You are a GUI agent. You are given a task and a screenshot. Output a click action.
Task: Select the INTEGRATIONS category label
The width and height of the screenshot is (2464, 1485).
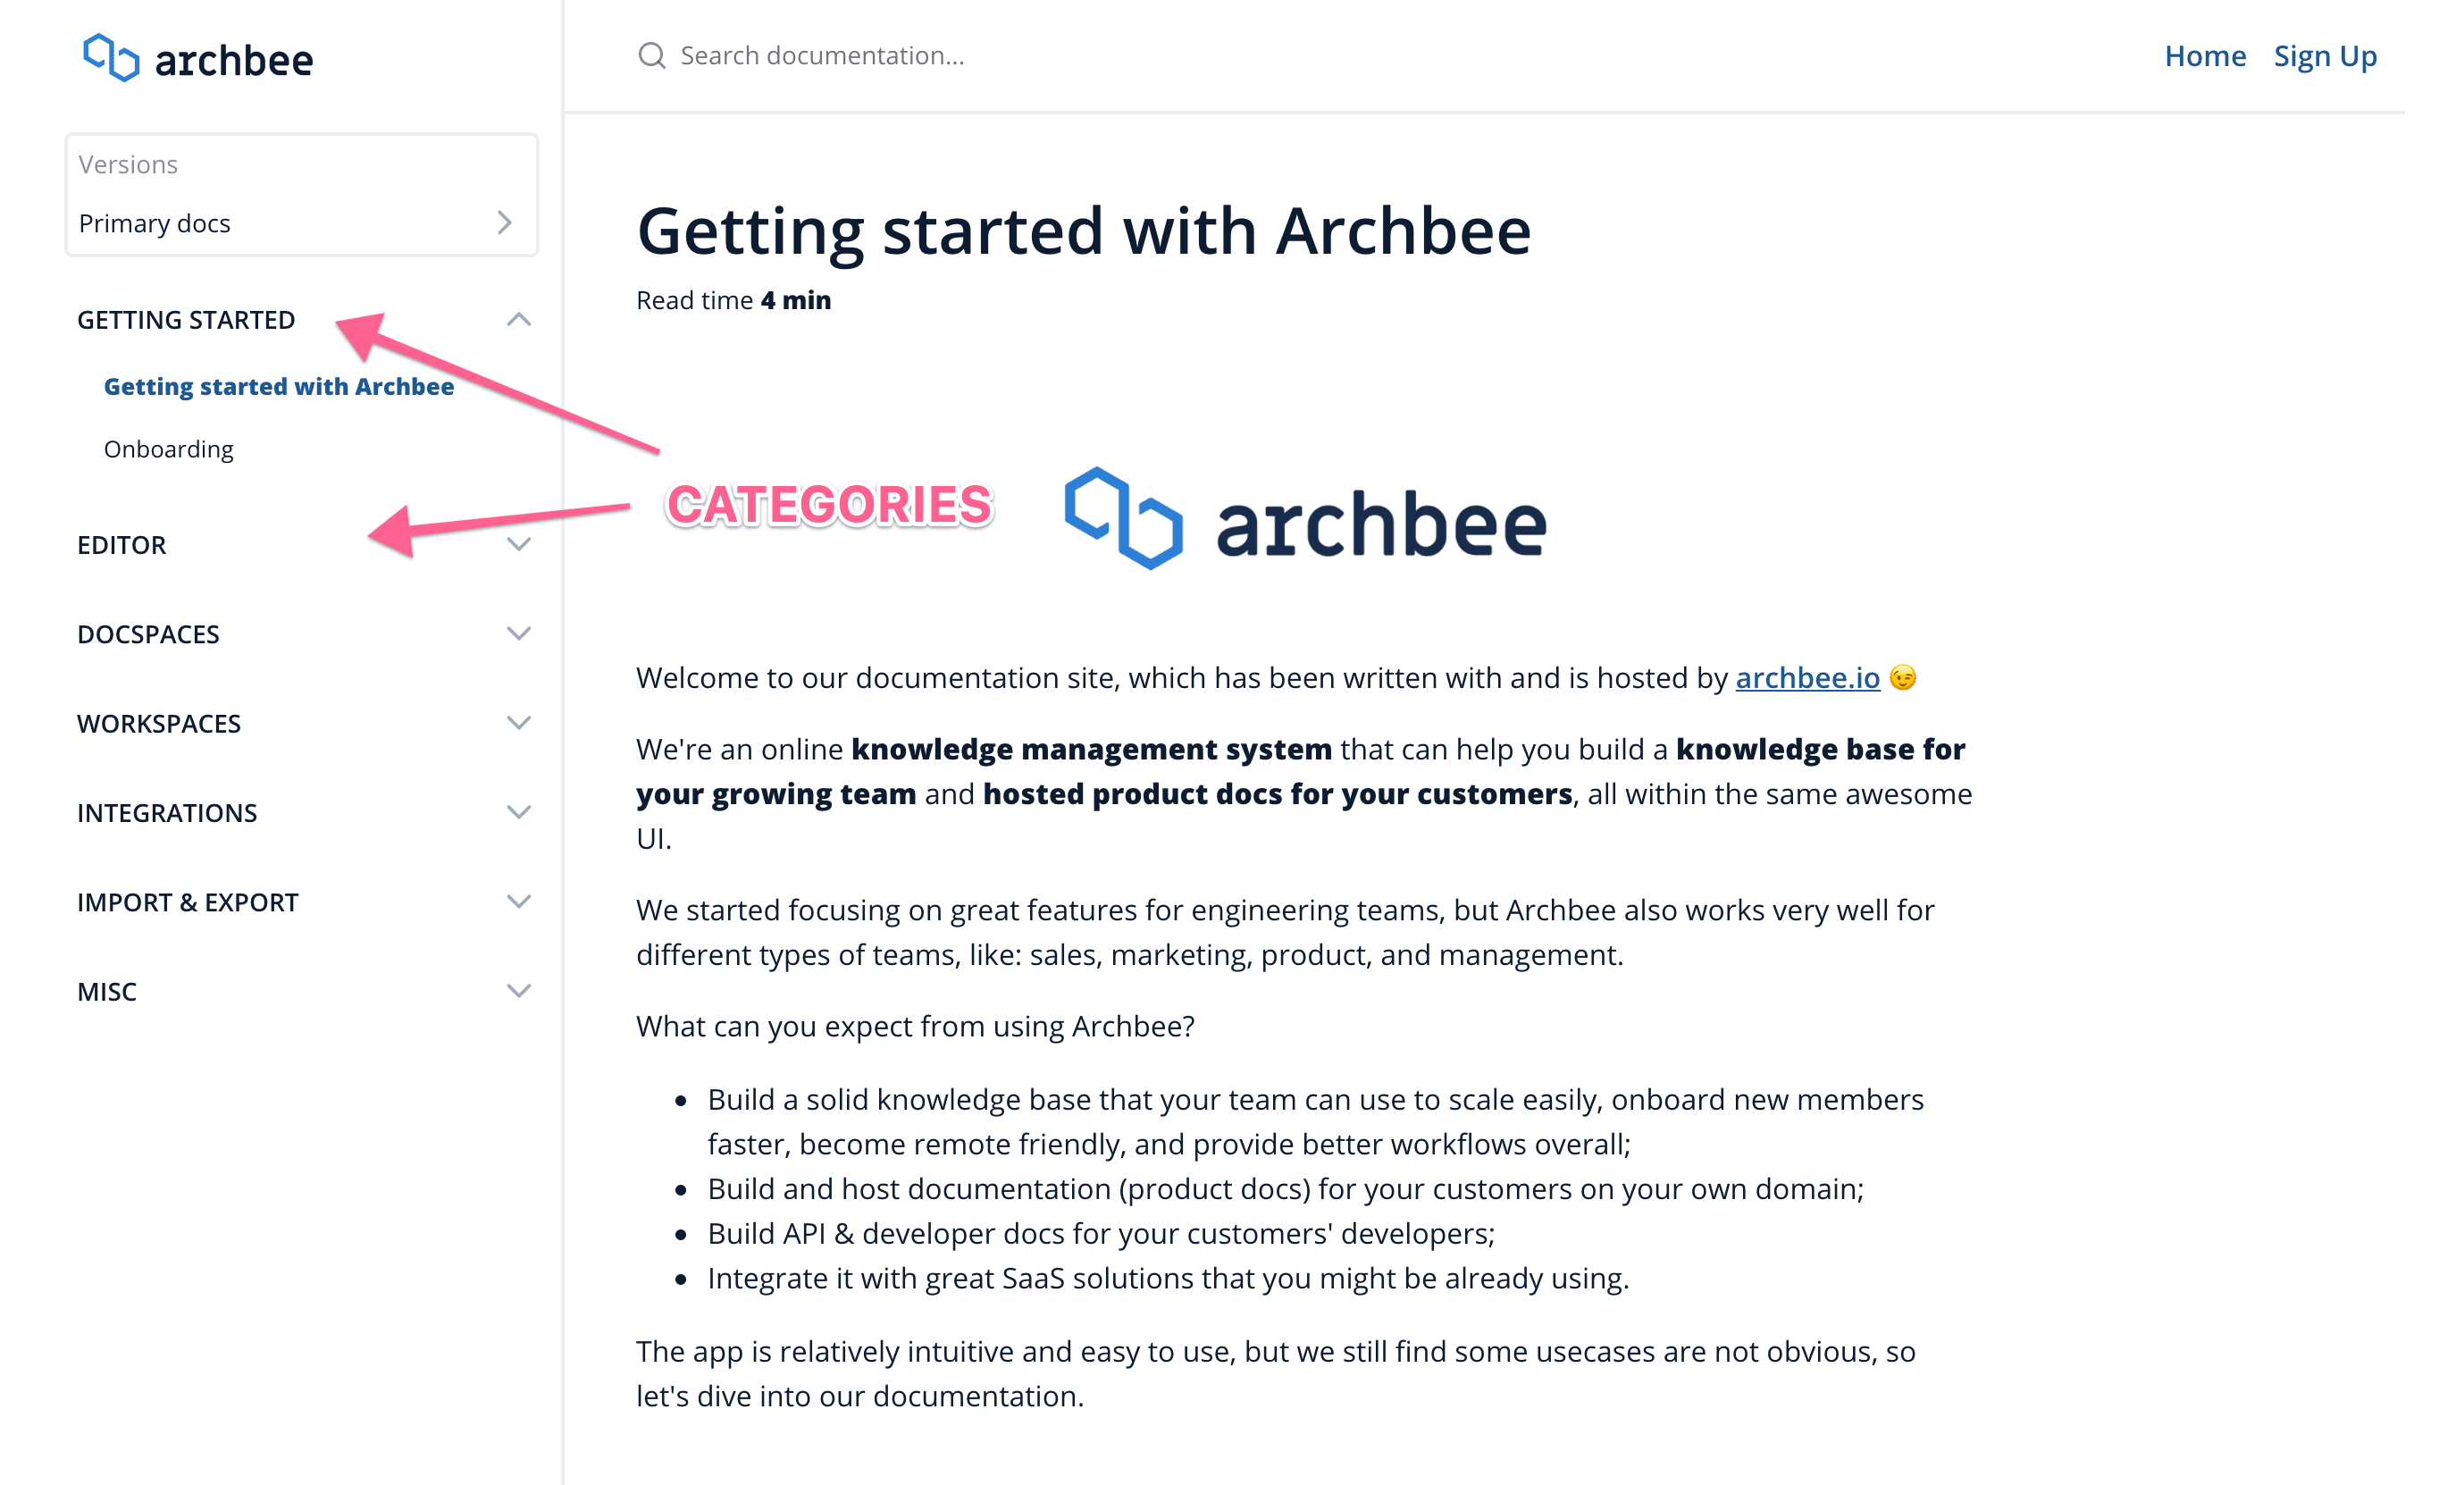pos(167,813)
